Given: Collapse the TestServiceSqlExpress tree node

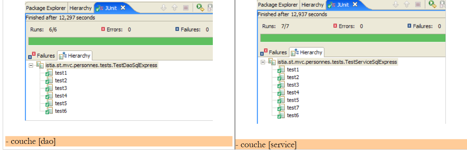Looking at the screenshot, I should [x=262, y=62].
